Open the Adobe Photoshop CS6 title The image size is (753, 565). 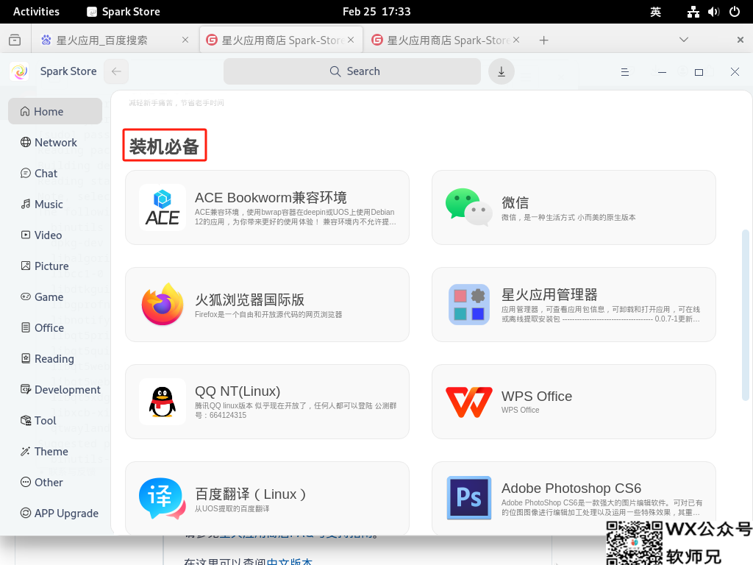571,488
